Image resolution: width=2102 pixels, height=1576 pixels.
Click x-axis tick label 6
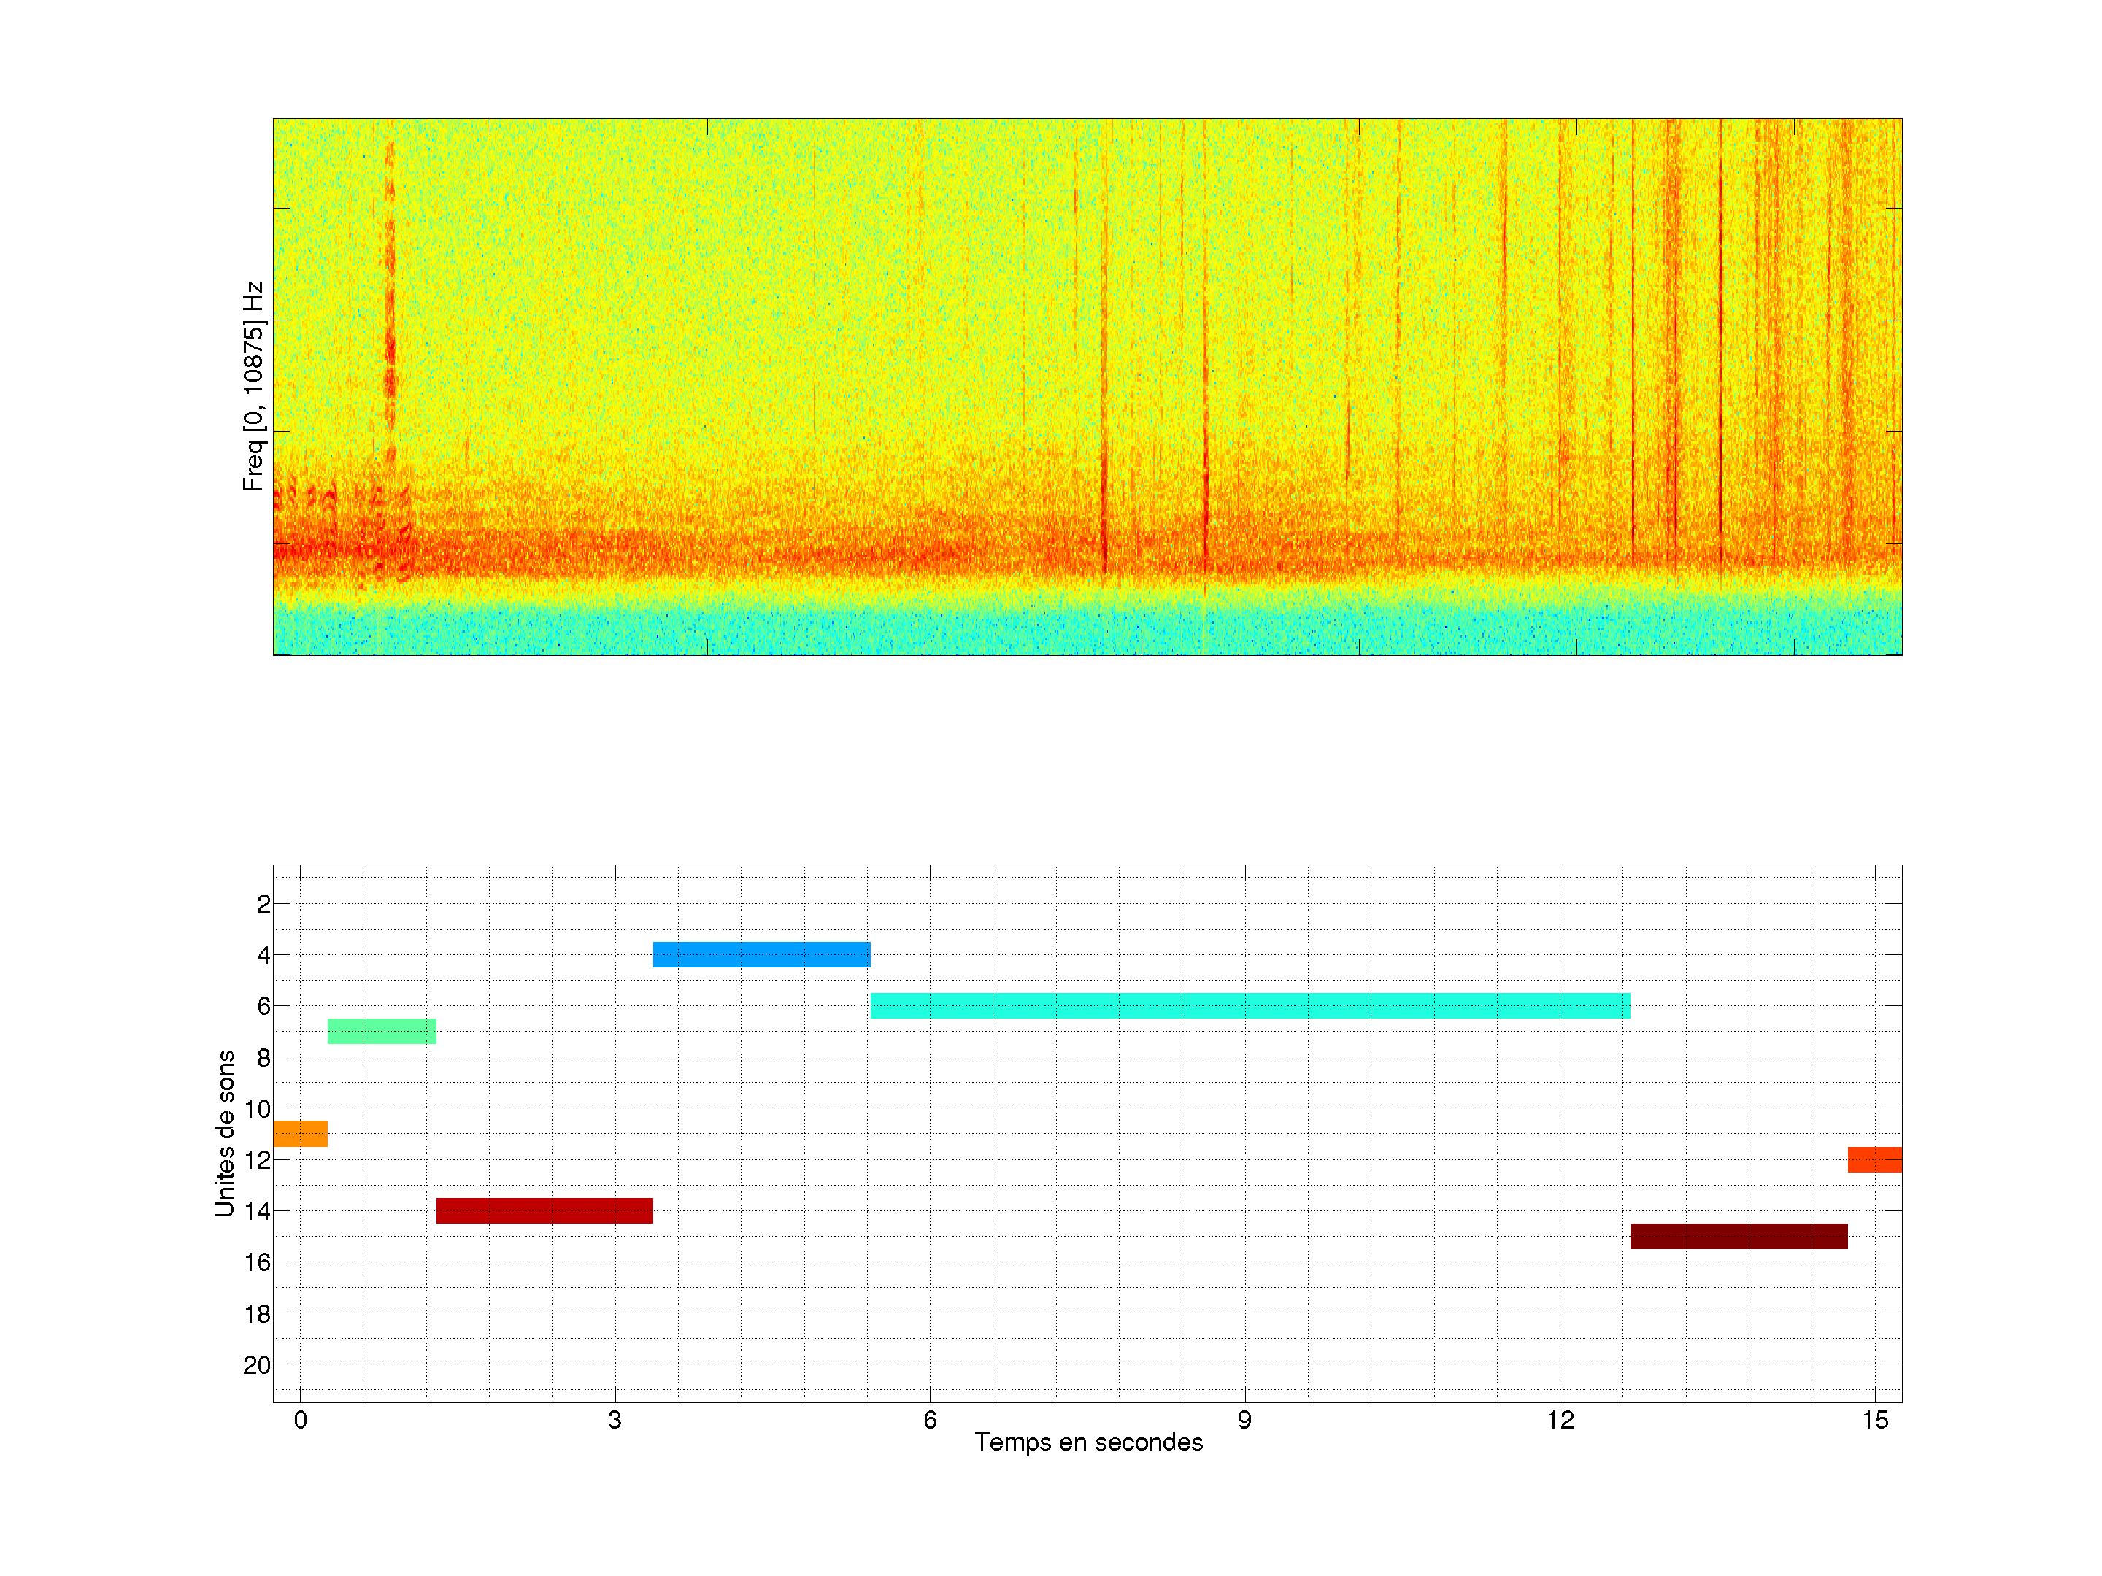point(929,1421)
